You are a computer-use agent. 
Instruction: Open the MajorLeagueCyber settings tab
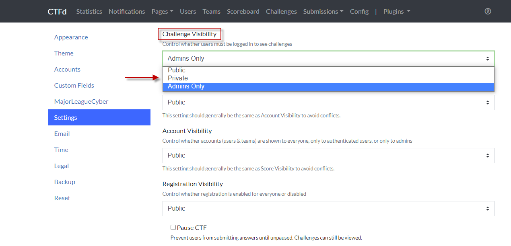point(81,102)
